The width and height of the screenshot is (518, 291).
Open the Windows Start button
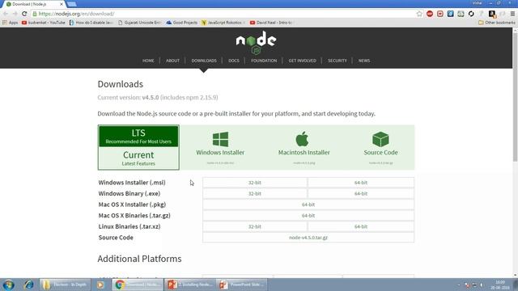click(x=9, y=285)
